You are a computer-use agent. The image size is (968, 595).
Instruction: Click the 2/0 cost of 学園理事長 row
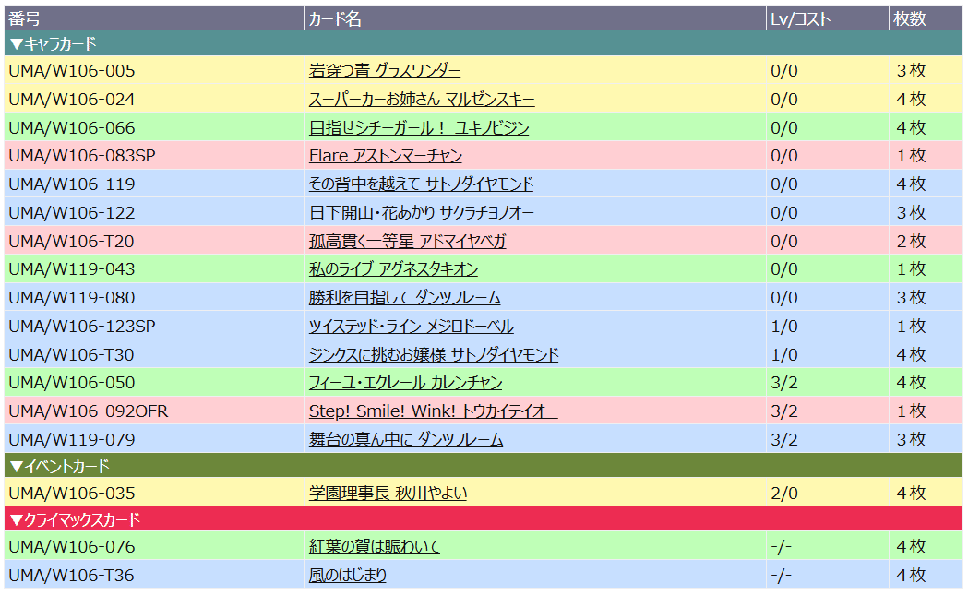coord(784,494)
